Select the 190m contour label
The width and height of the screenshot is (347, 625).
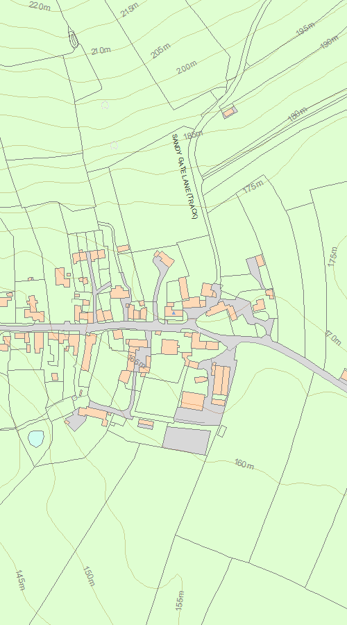pos(330,42)
